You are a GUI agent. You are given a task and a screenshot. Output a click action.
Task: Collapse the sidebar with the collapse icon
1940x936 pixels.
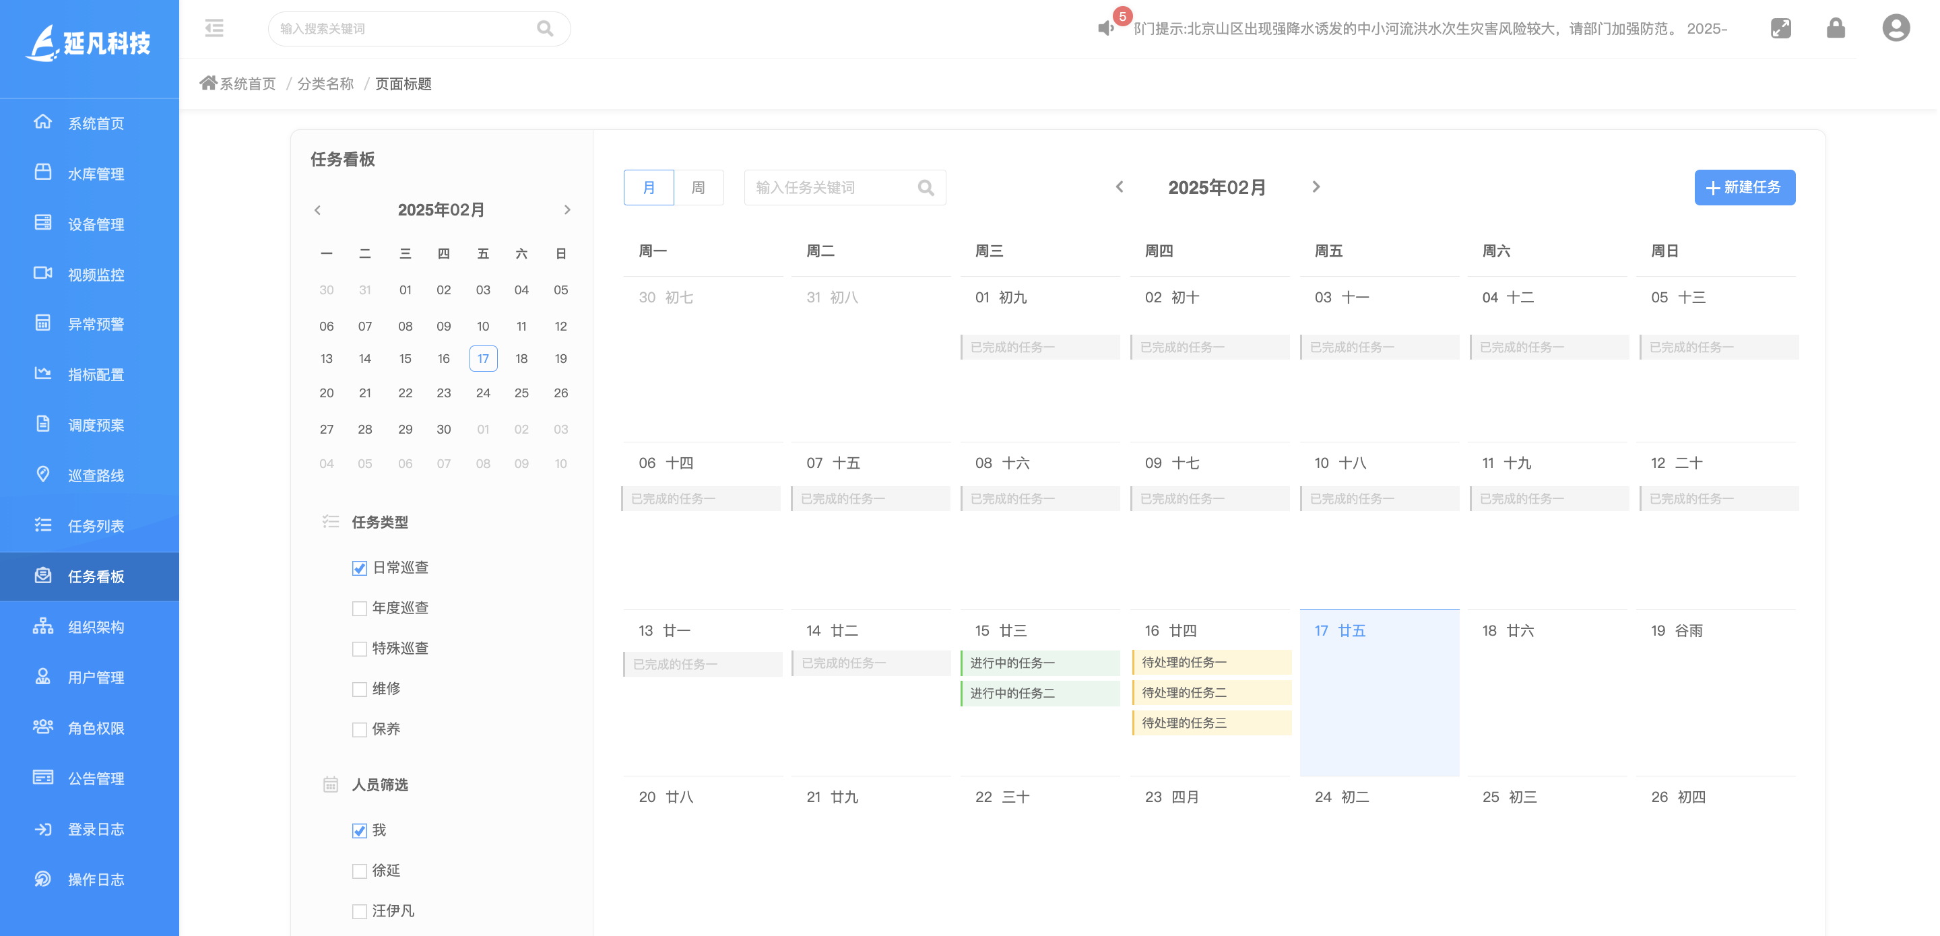click(x=214, y=28)
